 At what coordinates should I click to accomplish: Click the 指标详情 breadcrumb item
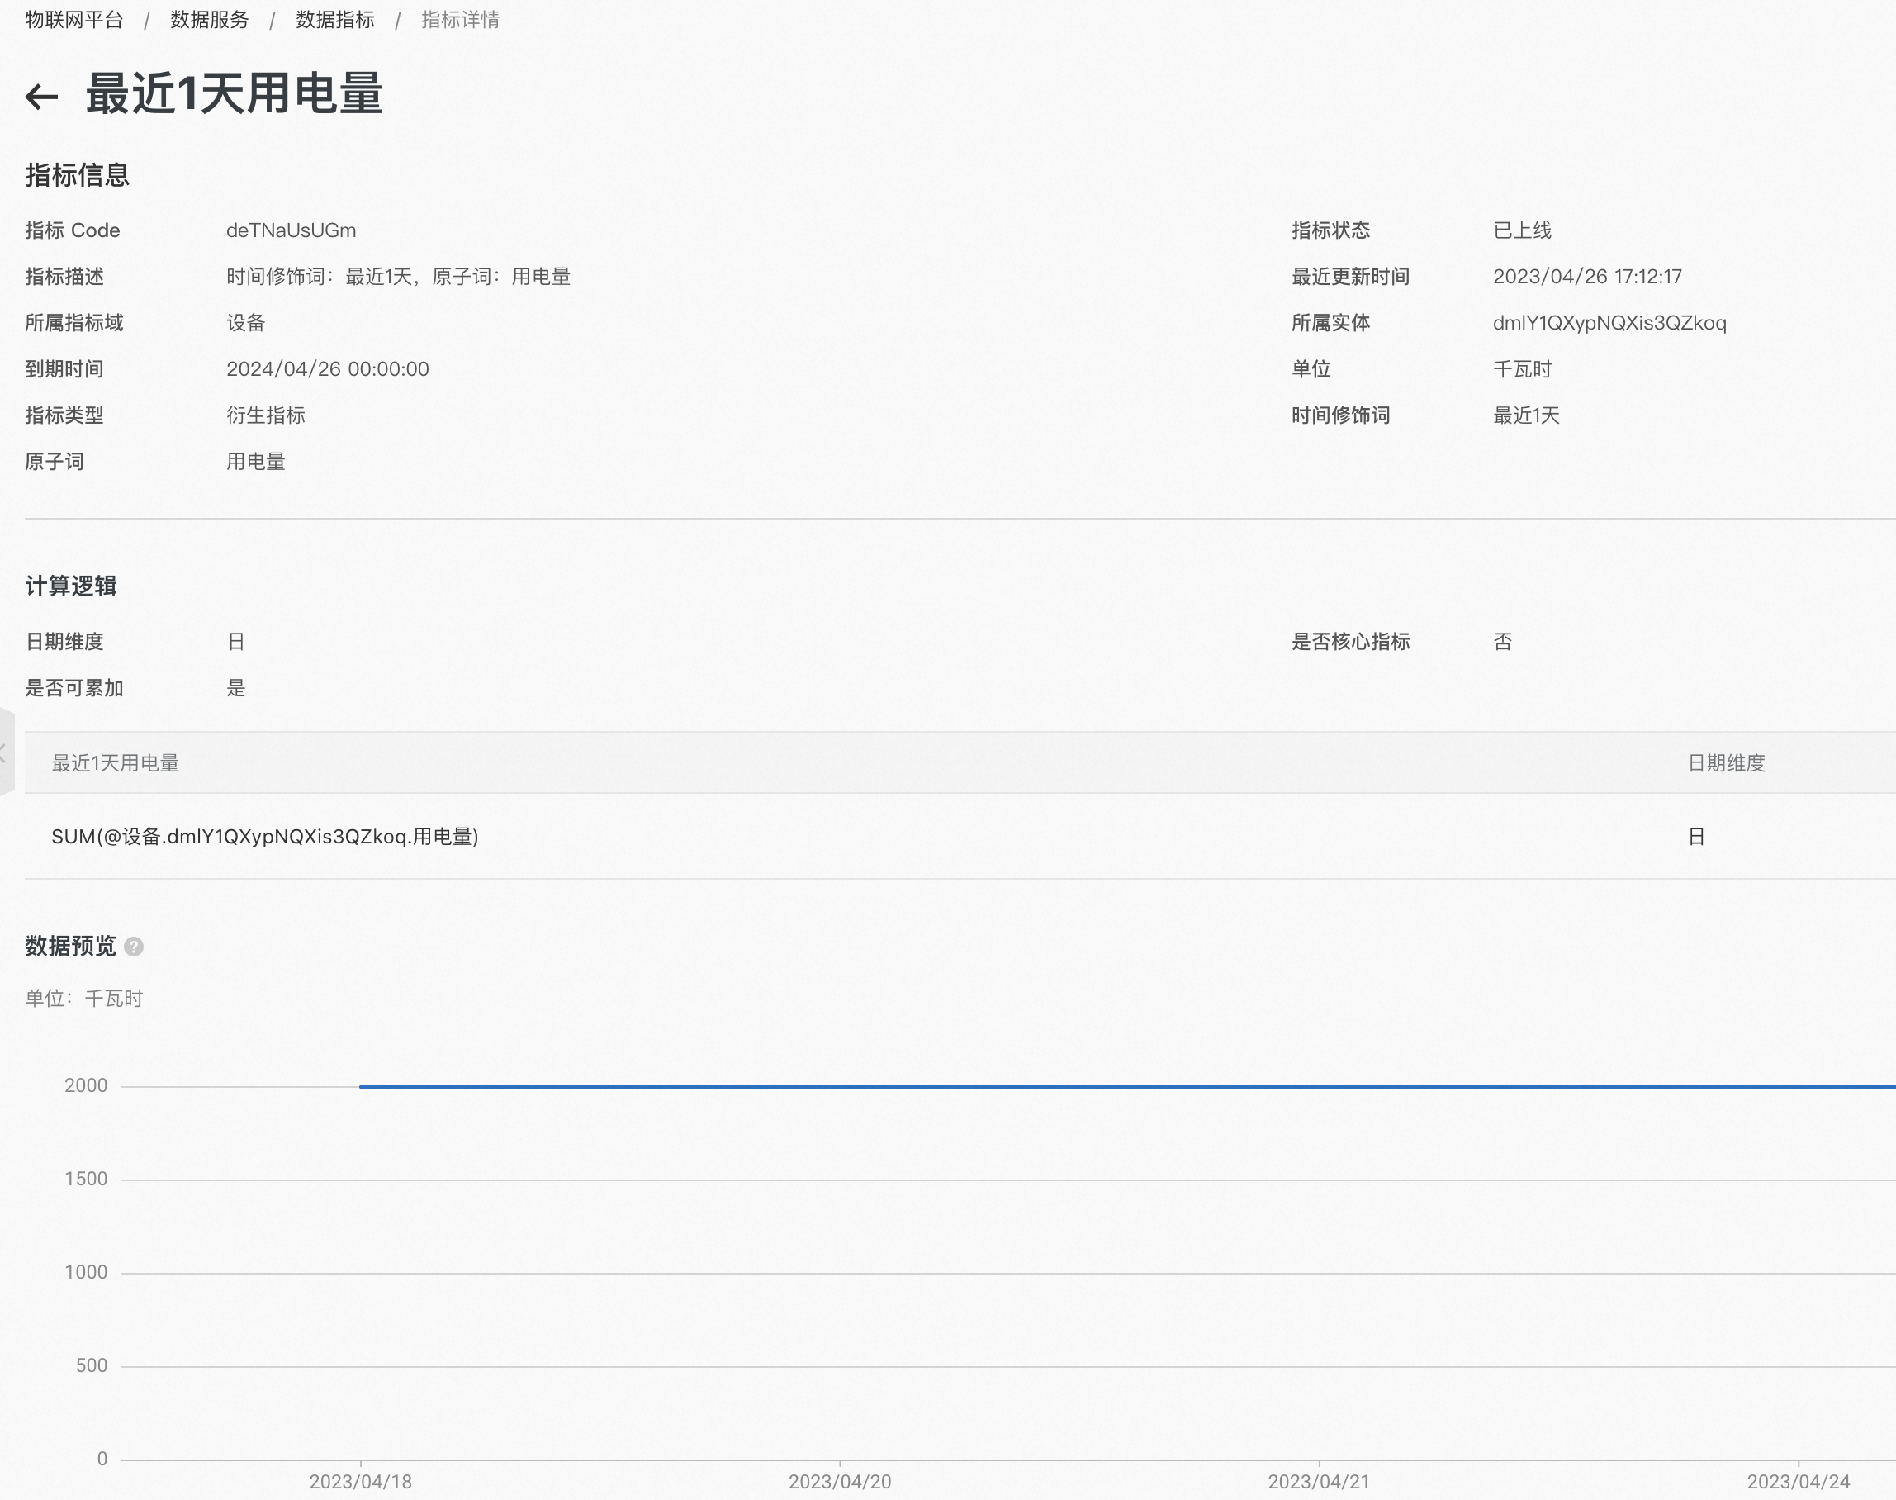pyautogui.click(x=460, y=19)
